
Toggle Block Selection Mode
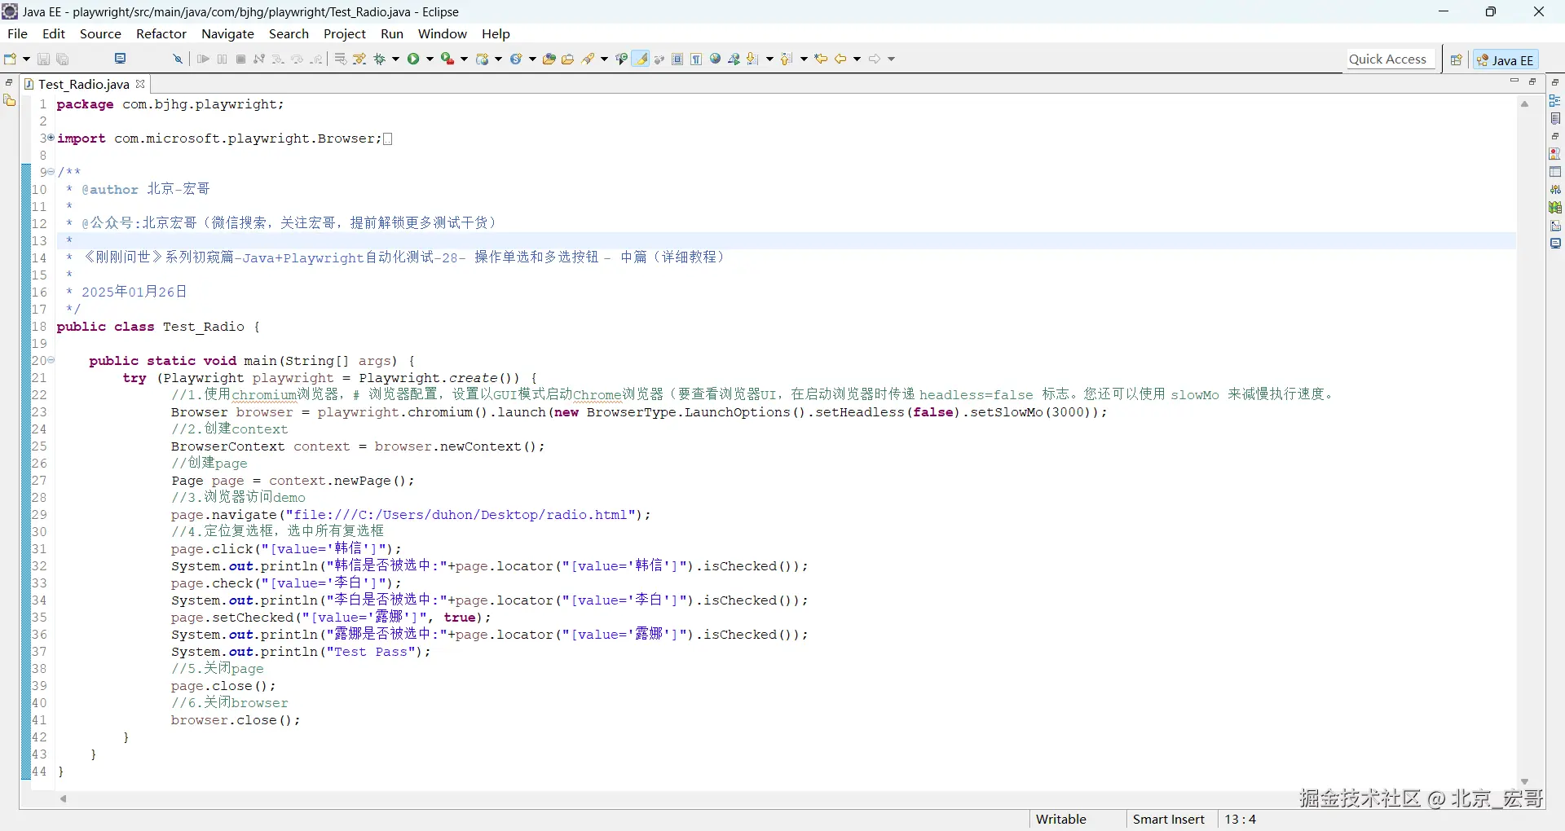click(x=677, y=59)
